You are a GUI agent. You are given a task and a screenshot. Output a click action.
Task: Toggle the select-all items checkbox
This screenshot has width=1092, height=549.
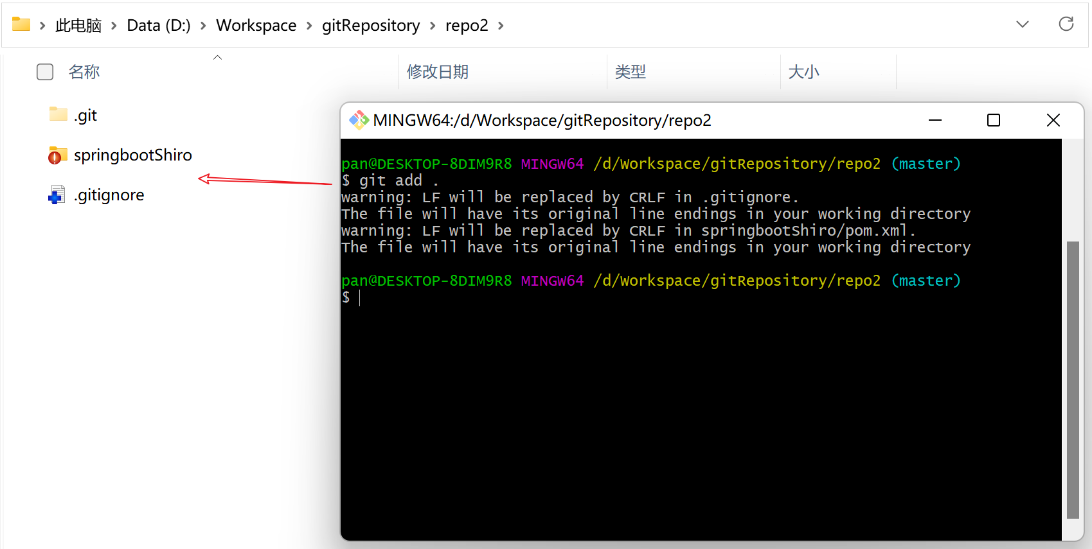[45, 72]
